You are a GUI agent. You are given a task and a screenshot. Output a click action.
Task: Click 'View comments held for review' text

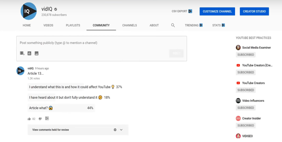50,130
